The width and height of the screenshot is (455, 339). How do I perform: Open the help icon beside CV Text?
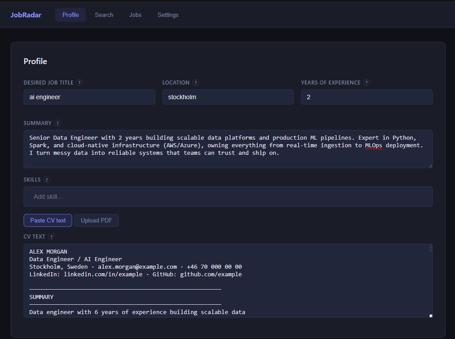click(x=51, y=237)
